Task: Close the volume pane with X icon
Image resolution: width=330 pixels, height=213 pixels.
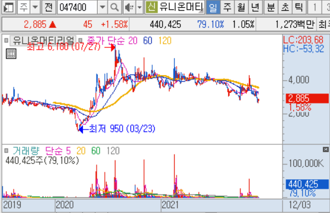Action: tap(326, 150)
